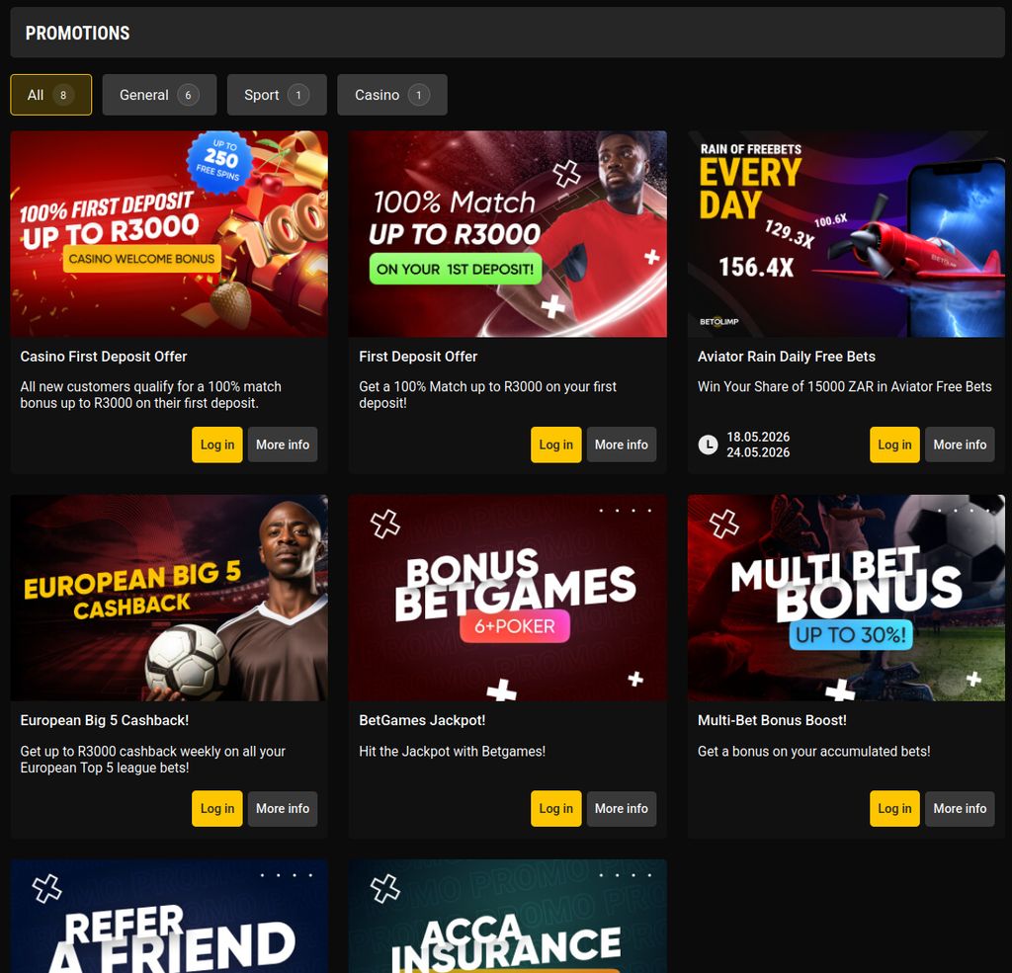Click 'Hit the Jackpot with Betgames!' text

(x=452, y=751)
